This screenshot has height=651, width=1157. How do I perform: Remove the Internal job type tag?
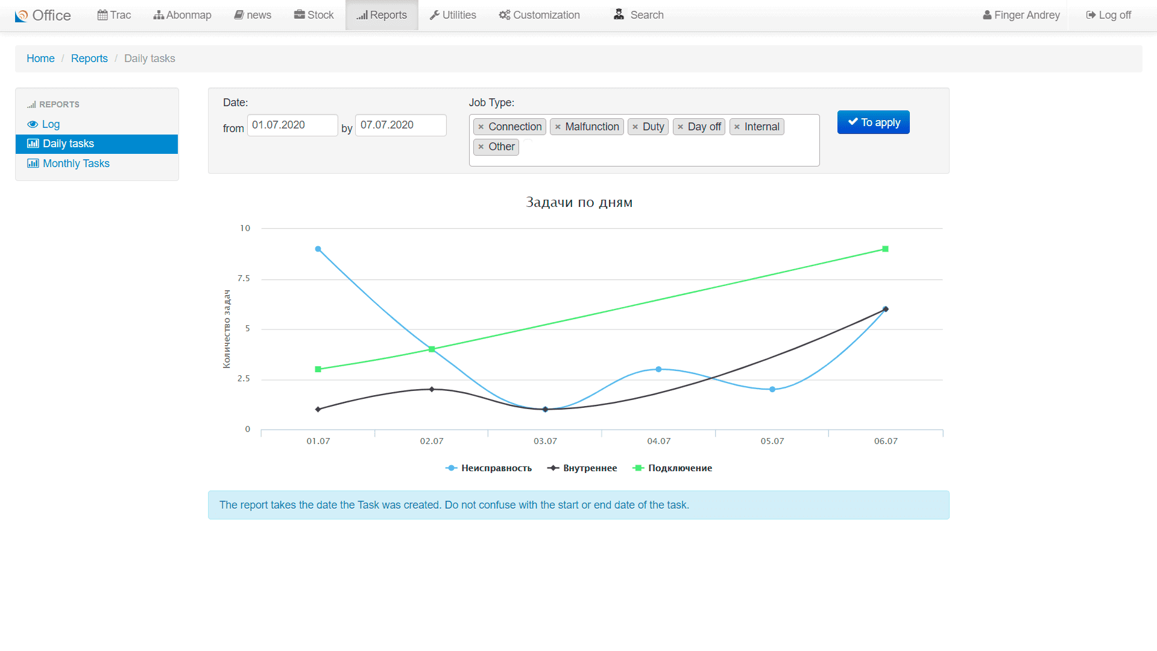click(737, 127)
